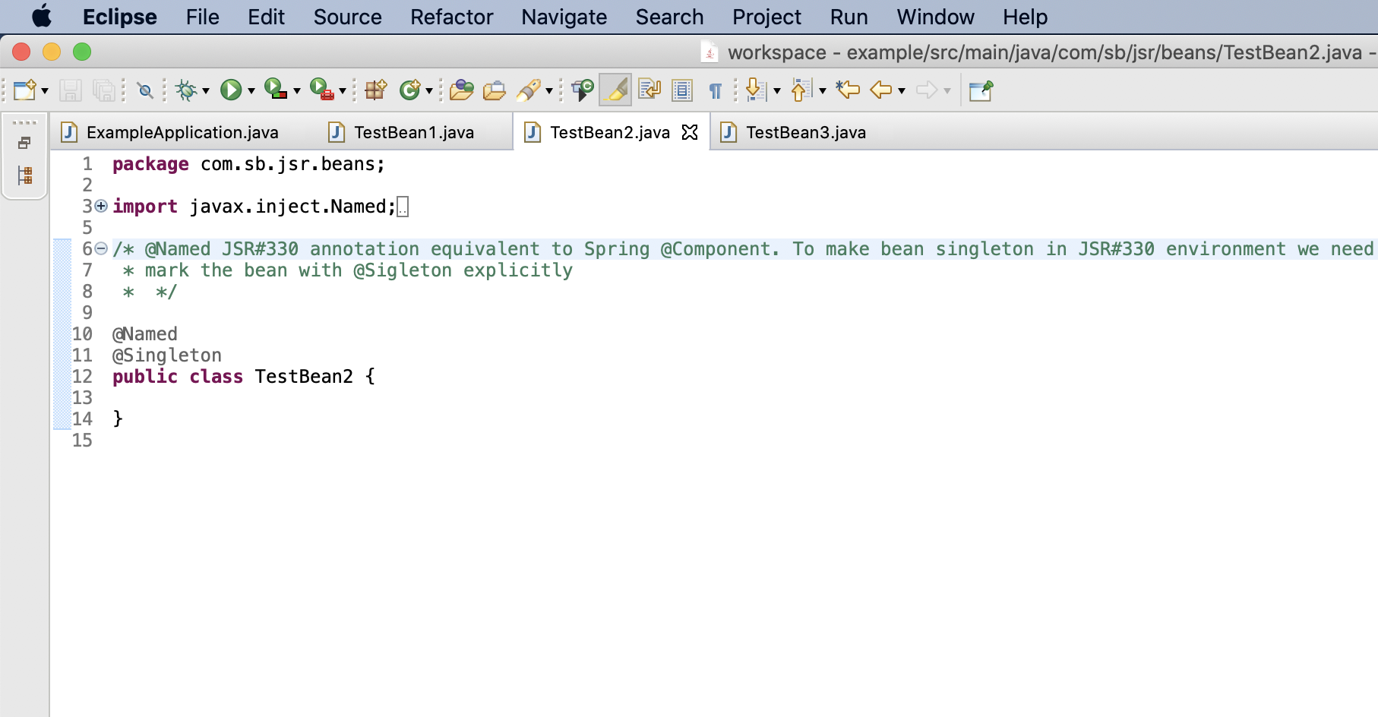This screenshot has height=717, width=1378.
Task: Switch to the TestBean1.java tab
Action: pos(414,132)
